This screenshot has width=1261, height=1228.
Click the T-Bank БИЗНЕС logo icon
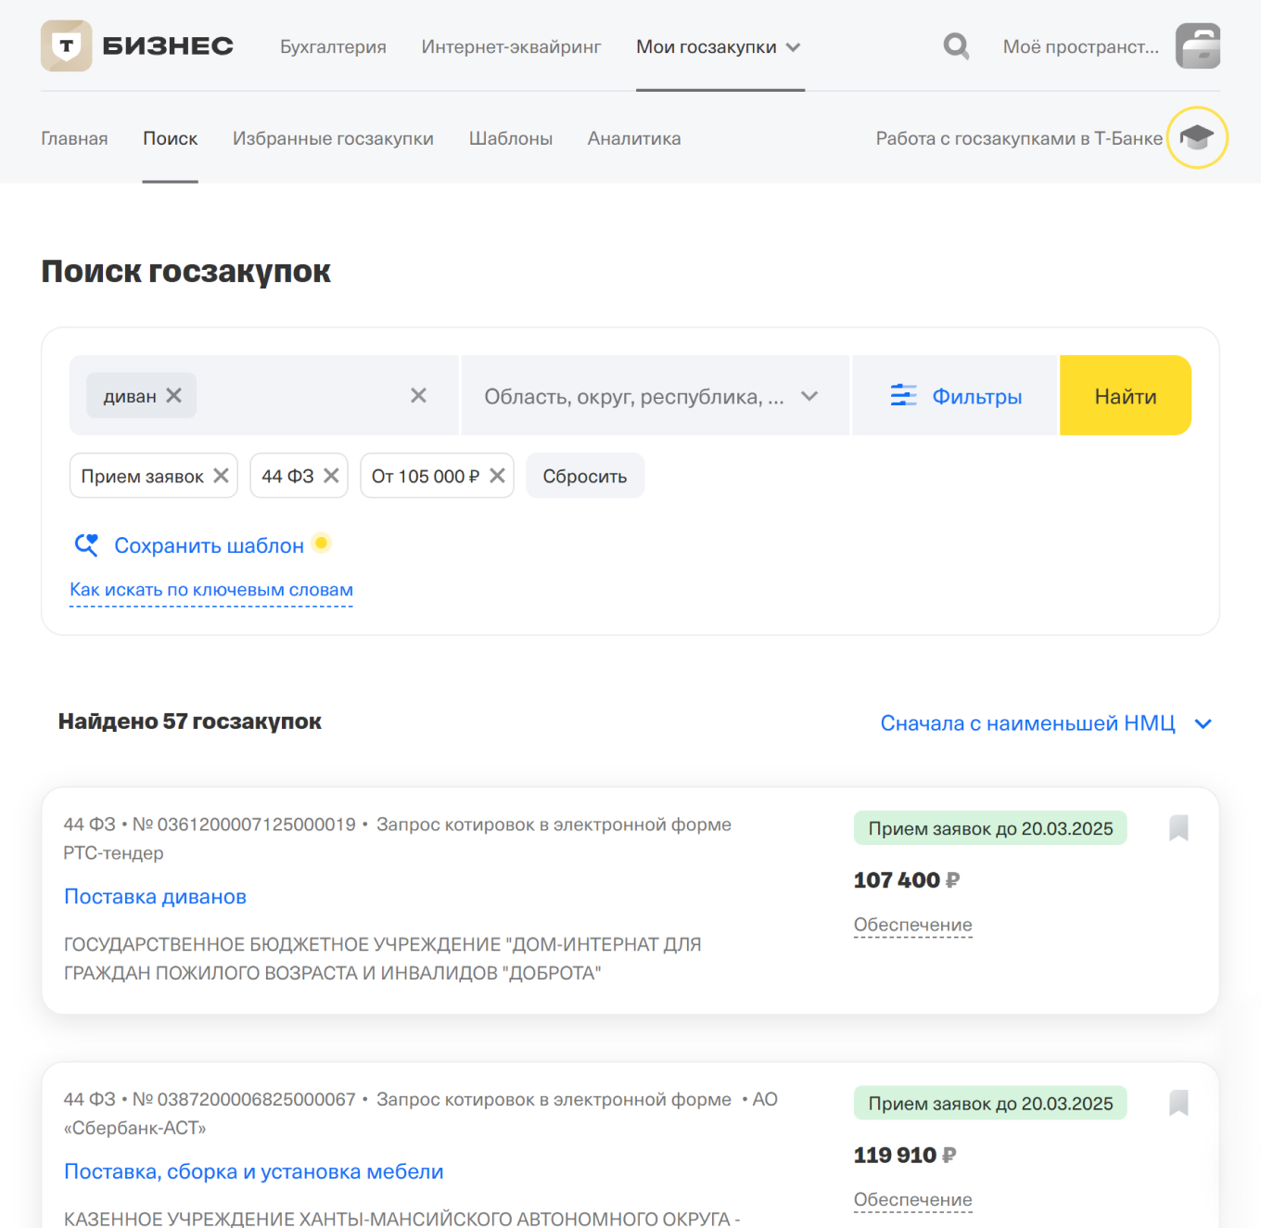66,45
